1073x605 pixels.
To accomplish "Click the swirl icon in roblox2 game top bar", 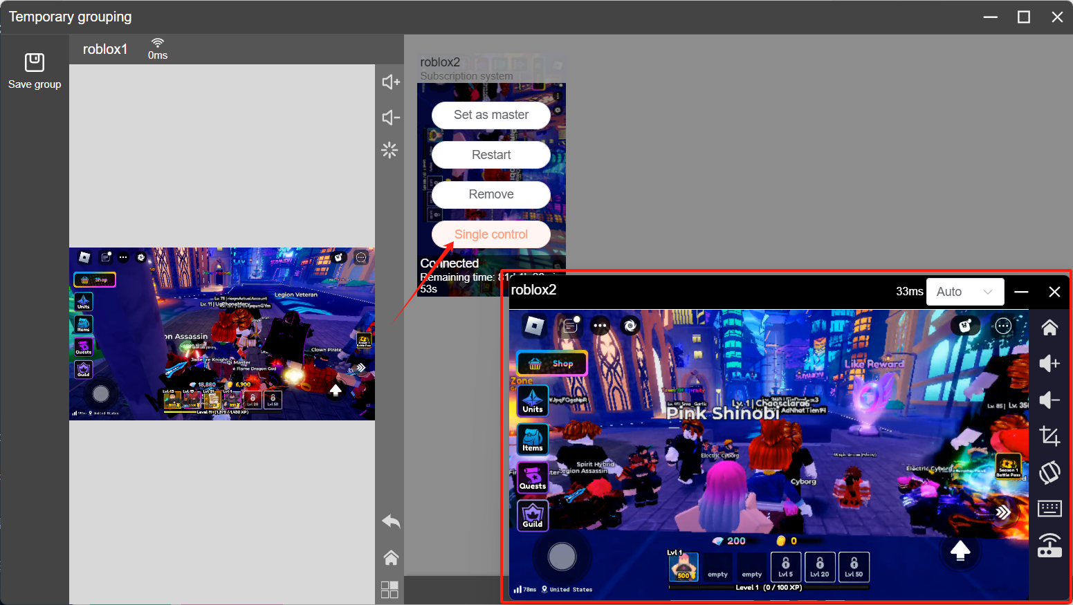I will pyautogui.click(x=630, y=326).
